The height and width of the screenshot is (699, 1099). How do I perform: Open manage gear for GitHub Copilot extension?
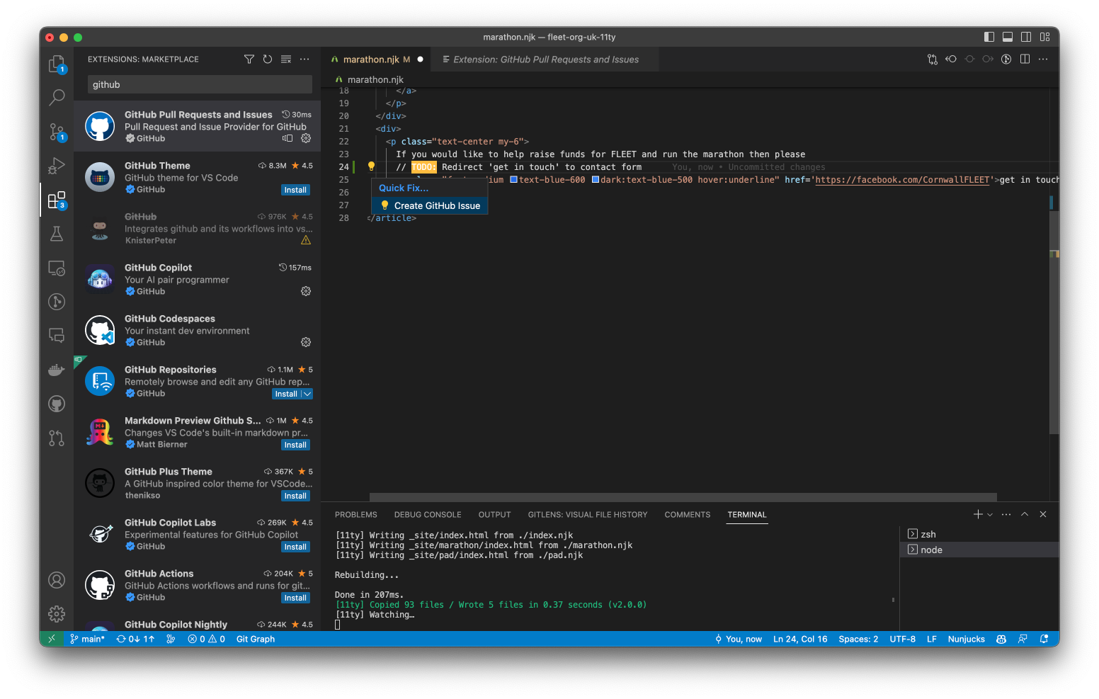click(x=306, y=291)
